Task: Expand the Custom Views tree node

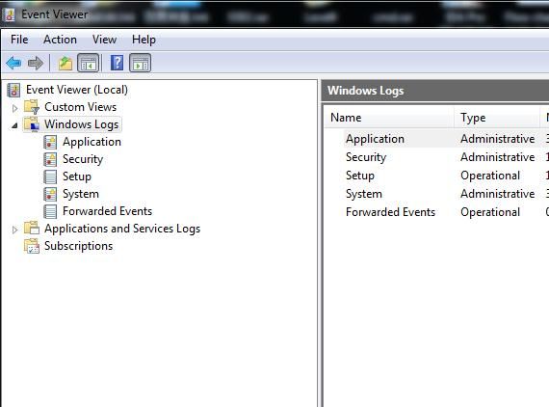Action: 14,108
